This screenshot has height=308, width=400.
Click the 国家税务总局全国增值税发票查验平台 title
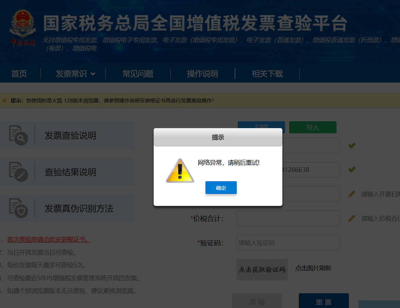(x=196, y=23)
